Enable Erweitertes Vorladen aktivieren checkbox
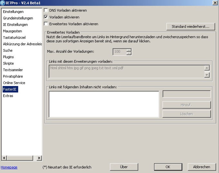Screen dimensions: 219x173 pos(46,24)
